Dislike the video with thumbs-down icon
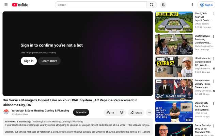Image resolution: width=218 pixels, height=136 pixels. [x=122, y=113]
